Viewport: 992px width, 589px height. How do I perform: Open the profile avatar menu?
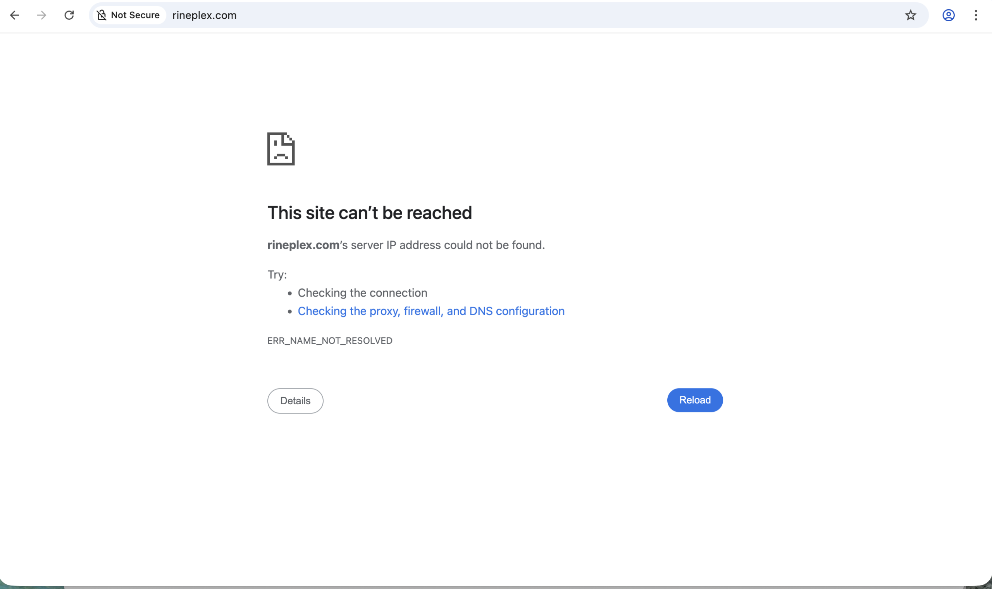[948, 15]
